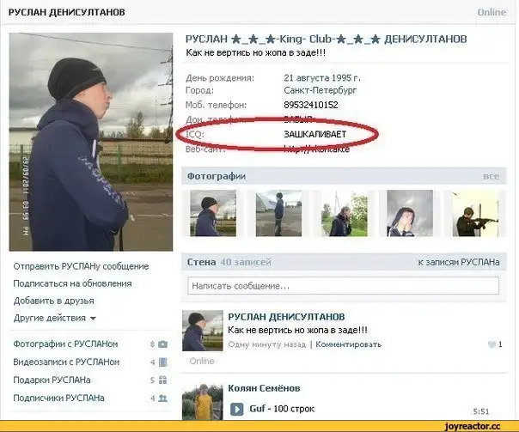This screenshot has height=432, width=519.
Task: Click Подписаться на обновления
Action: 72,283
